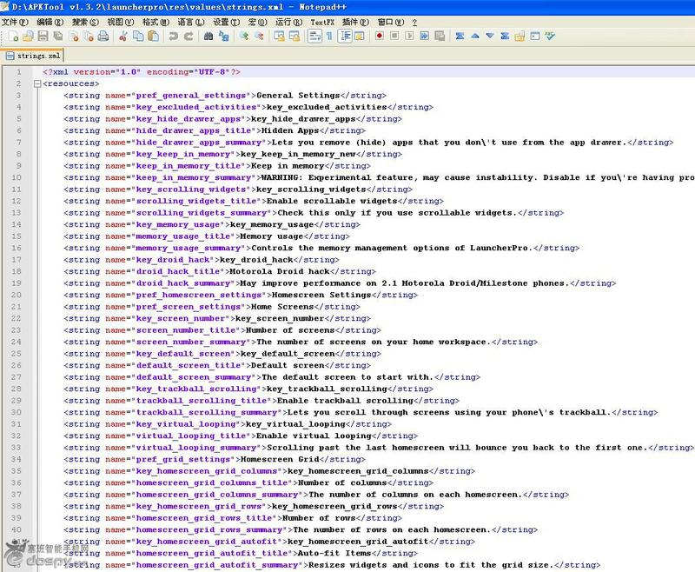
Task: Start macro recording with red dot icon
Action: tap(380, 37)
